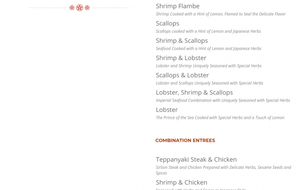Choose the Shrimp & Lobster entree

point(181,58)
